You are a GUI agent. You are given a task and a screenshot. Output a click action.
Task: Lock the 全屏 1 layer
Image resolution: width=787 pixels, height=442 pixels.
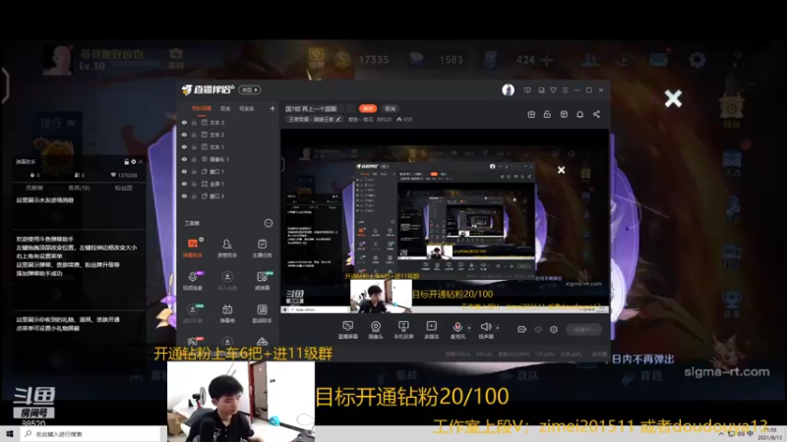194,184
